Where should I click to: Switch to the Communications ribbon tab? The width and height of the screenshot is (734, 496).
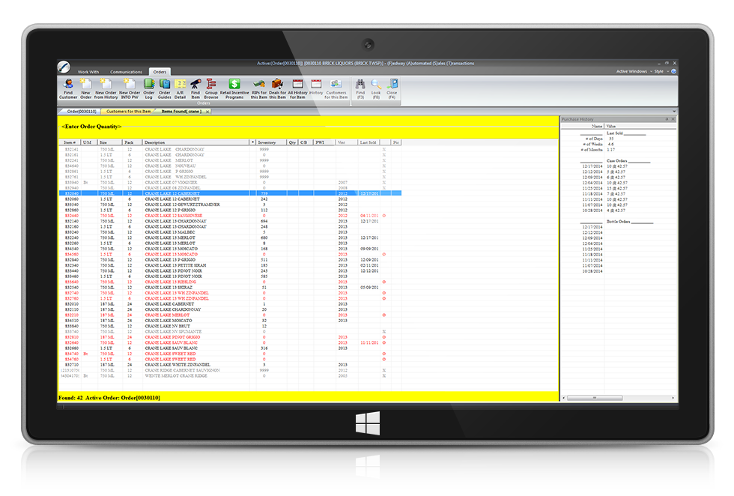pos(127,72)
